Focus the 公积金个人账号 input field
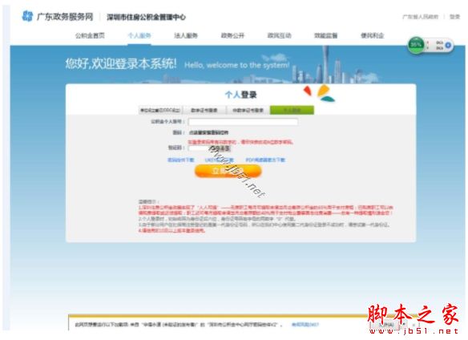 [243, 122]
